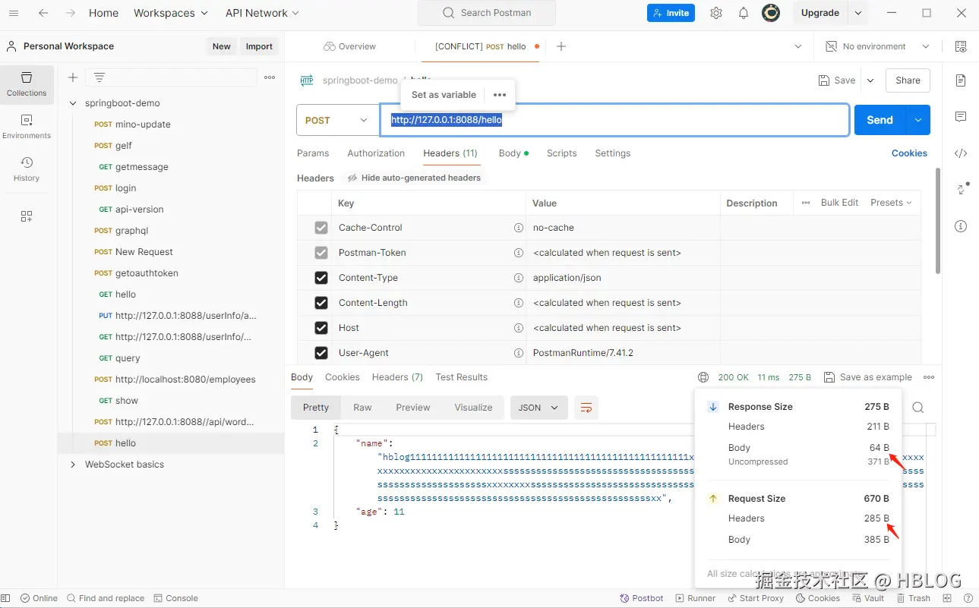The height and width of the screenshot is (608, 979).
Task: Open a new request tab with plus
Action: pyautogui.click(x=561, y=46)
